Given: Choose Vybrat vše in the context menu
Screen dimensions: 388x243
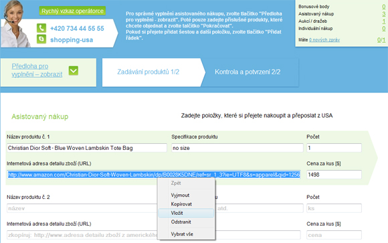Looking at the screenshot, I should tap(186, 234).
